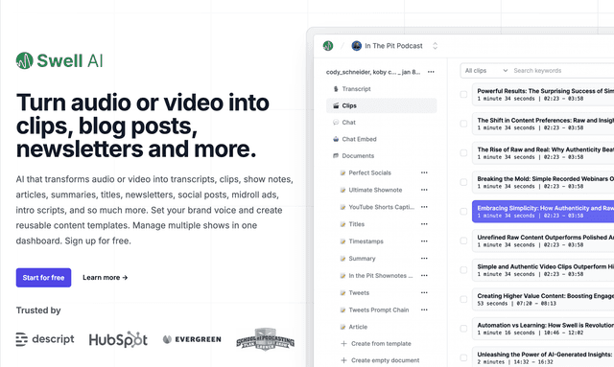Click Create empty document
Screen dimensions: 614x367
pyautogui.click(x=380, y=360)
